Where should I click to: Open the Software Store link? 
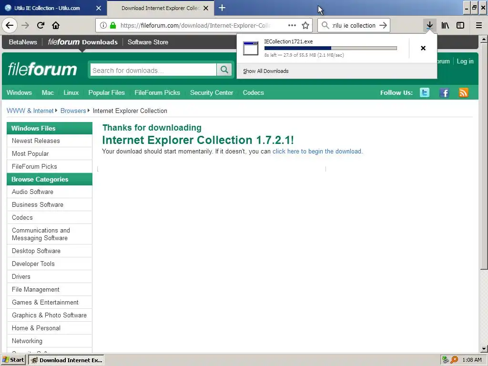click(x=148, y=42)
